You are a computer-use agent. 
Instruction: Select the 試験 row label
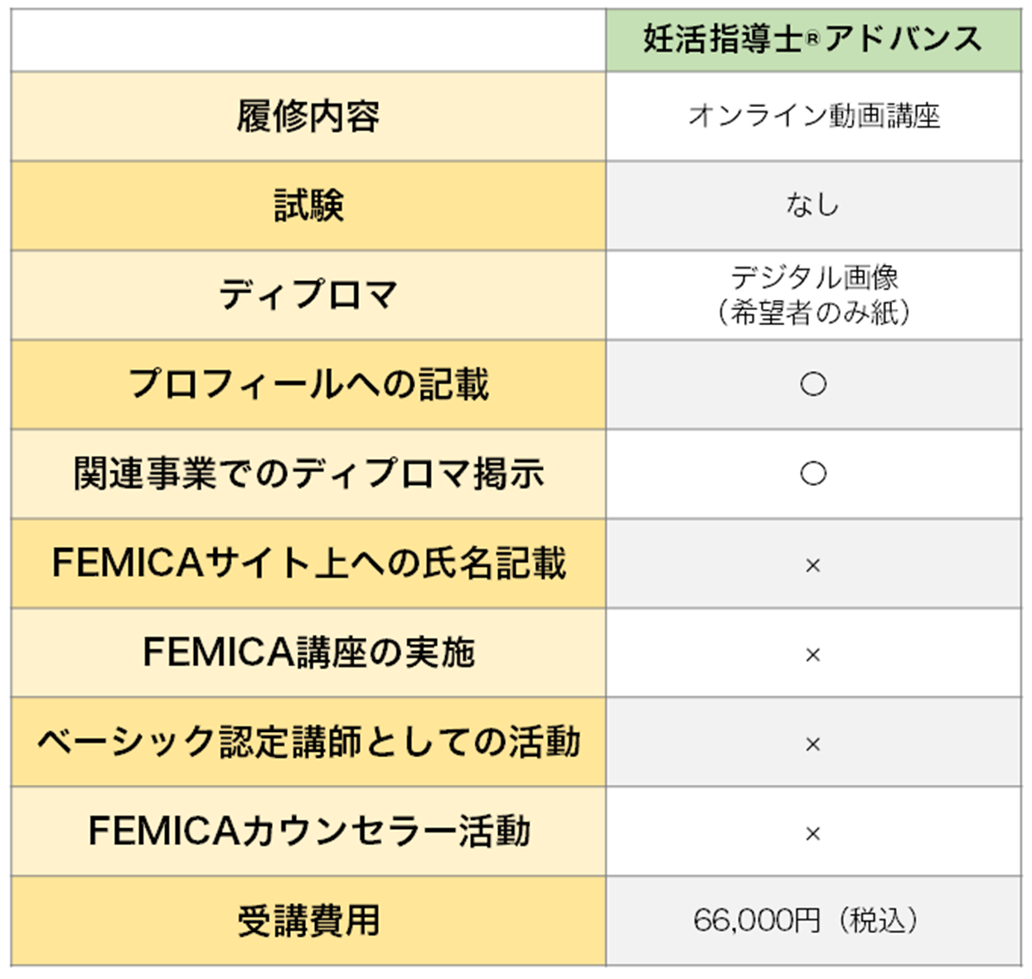tap(308, 206)
